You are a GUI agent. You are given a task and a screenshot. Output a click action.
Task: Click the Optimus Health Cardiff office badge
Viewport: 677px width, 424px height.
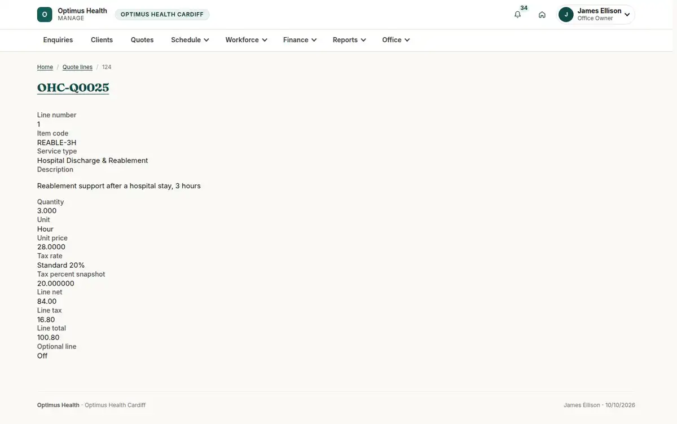click(162, 15)
